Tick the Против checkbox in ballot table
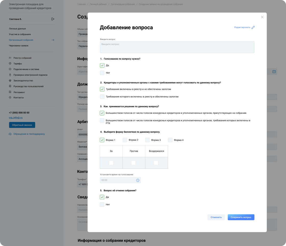The width and height of the screenshot is (286, 246). [134, 163]
